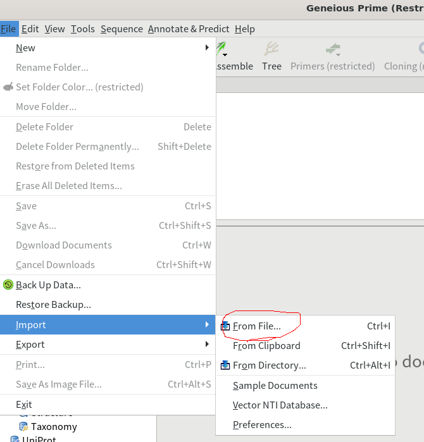424x442 pixels.
Task: Click Restore from Deleted Items entry
Action: click(x=108, y=166)
